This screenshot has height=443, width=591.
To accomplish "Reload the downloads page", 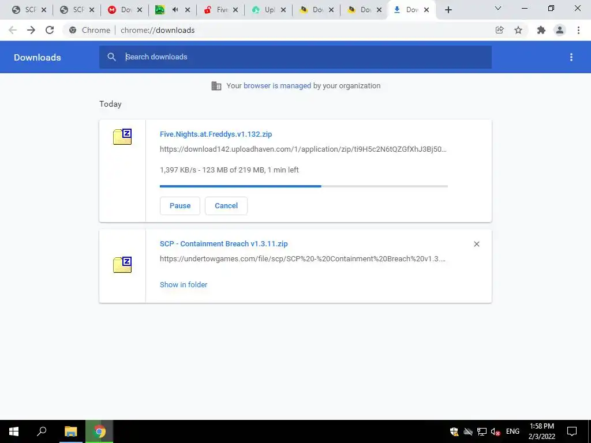I will point(50,30).
